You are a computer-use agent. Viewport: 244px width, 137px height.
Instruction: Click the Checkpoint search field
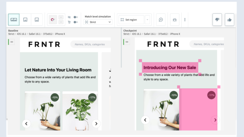click(207, 44)
